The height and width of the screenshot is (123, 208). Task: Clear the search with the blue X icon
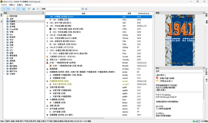click(86, 9)
